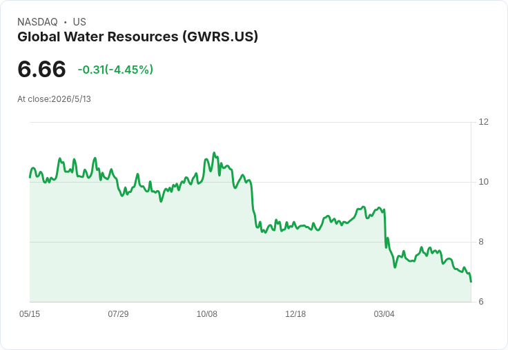Click the 05/15 x-axis date label
Screen dimensions: 508x350
click(30, 313)
